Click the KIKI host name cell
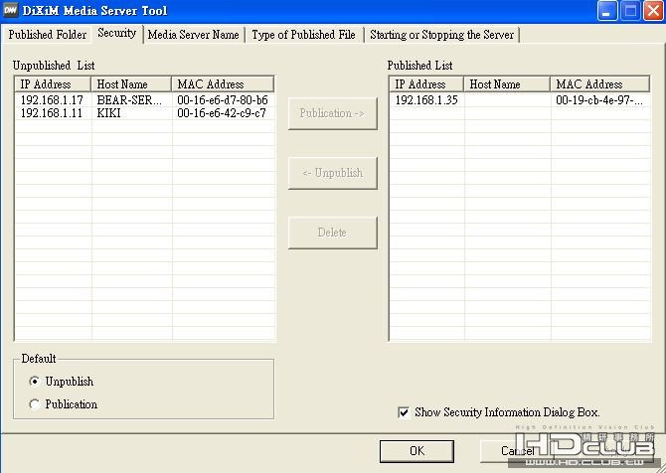The width and height of the screenshot is (666, 473). 108,113
